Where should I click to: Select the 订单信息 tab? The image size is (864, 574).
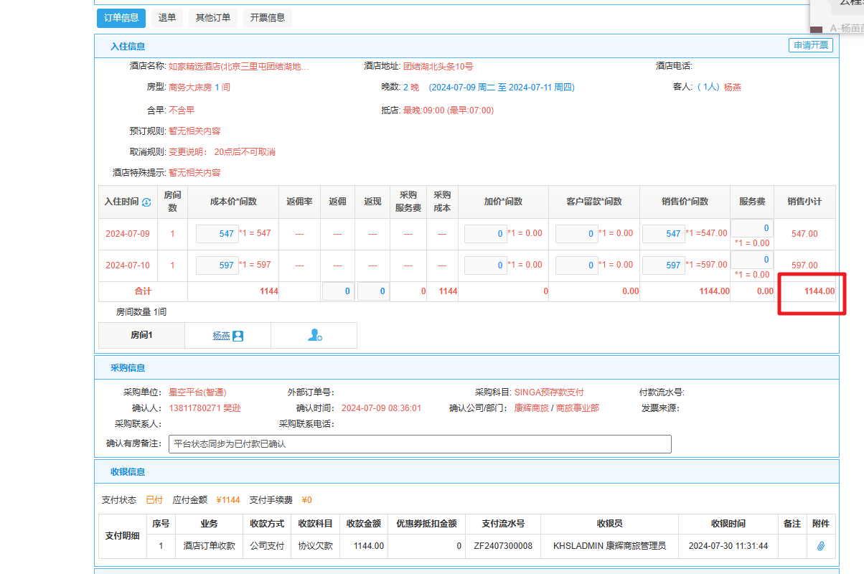[121, 18]
